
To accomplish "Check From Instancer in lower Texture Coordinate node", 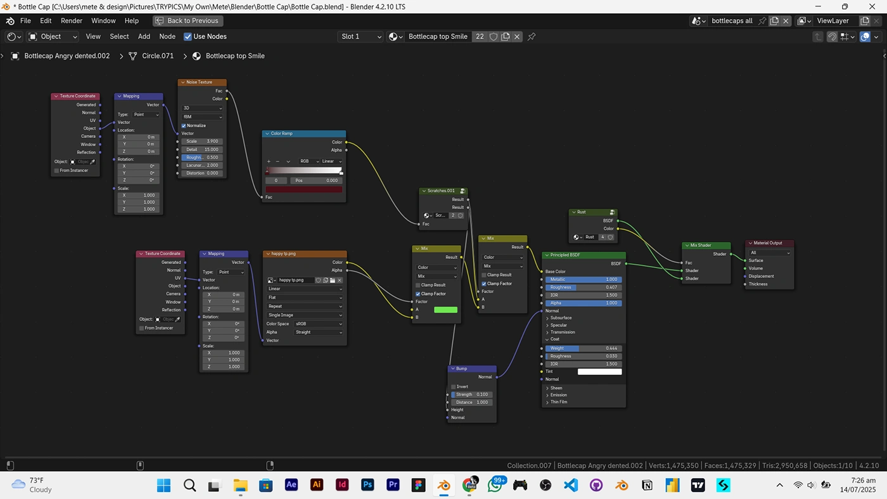I will coord(141,328).
